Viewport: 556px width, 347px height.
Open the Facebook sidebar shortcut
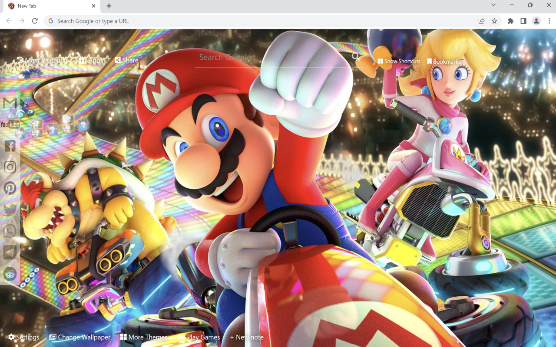click(x=10, y=146)
